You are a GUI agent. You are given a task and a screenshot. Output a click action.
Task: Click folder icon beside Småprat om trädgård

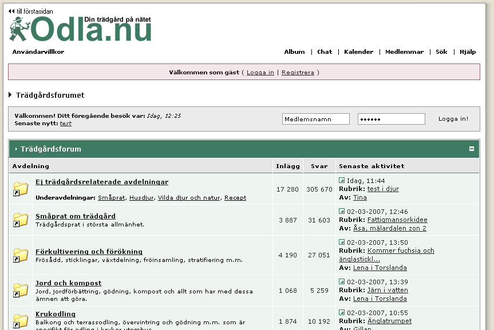21,220
